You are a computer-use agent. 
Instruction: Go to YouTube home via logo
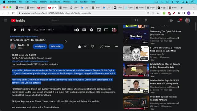(18, 20)
